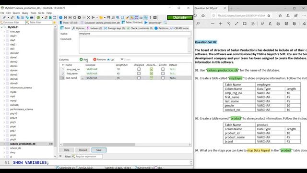Run the query with the play icon
307x173 pixels.
click(x=93, y=17)
